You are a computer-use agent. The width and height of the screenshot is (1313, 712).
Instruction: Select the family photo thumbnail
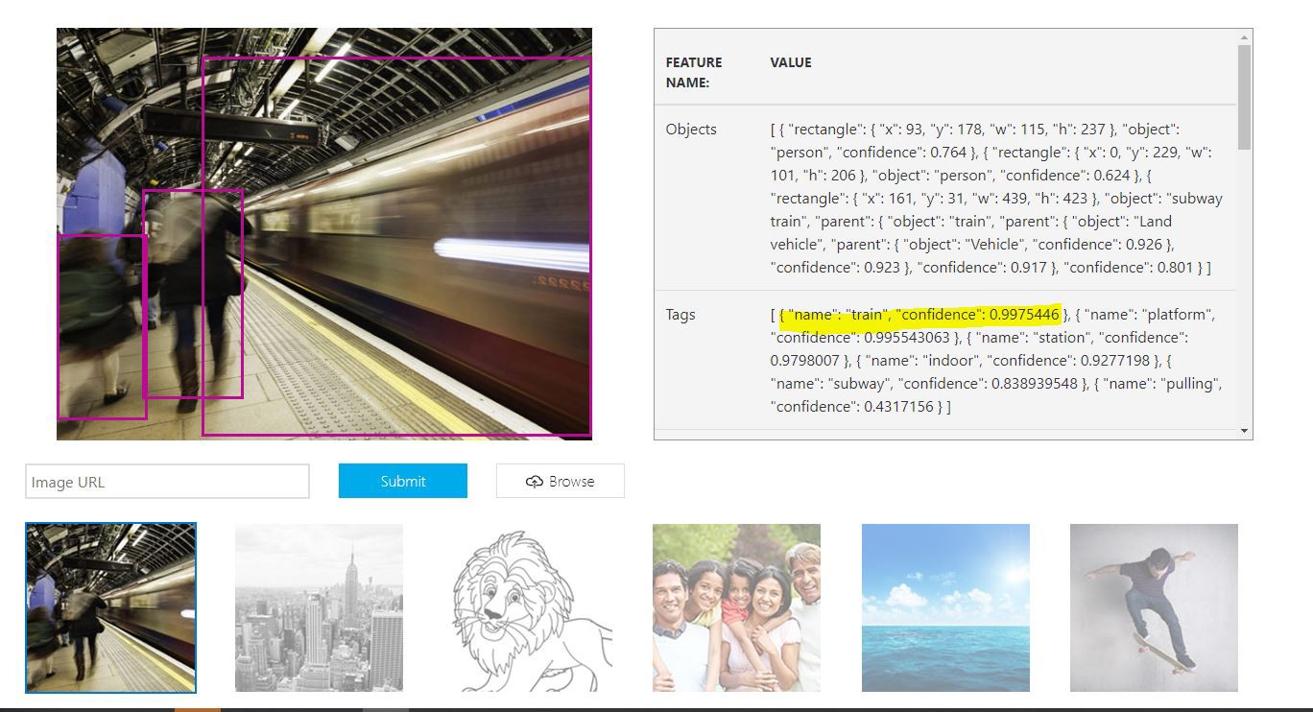coord(736,607)
